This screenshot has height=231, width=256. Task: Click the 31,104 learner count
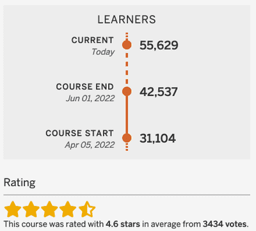pos(157,138)
